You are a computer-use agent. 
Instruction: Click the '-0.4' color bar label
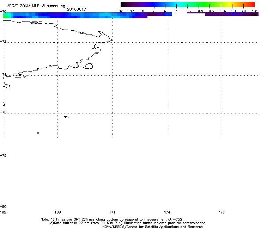(222, 11)
